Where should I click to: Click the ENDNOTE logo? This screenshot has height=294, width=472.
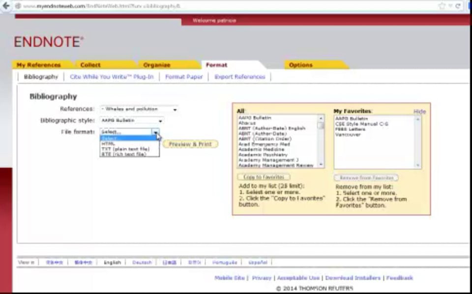[49, 42]
